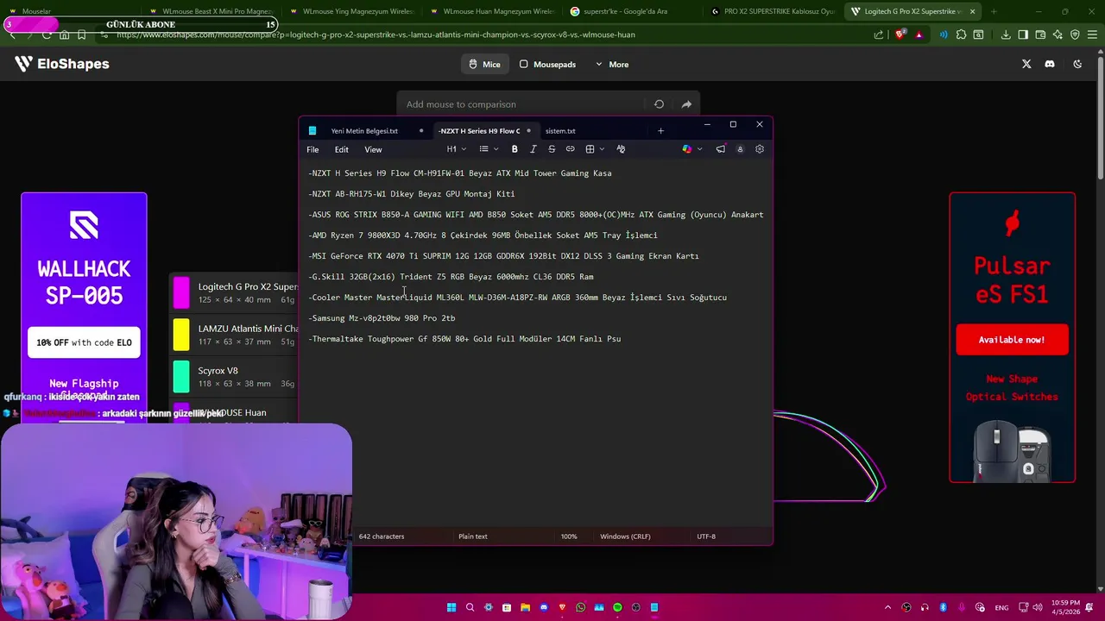Open Brave Shields icon in address bar
The height and width of the screenshot is (621, 1105).
[900, 34]
